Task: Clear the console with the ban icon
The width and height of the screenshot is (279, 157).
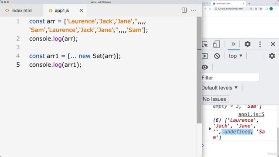Action: point(217,56)
